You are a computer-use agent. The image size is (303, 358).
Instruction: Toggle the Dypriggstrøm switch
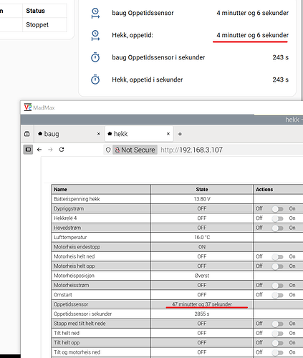tap(277, 209)
